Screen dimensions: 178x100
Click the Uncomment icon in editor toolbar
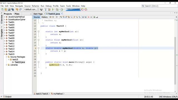tap(97, 17)
